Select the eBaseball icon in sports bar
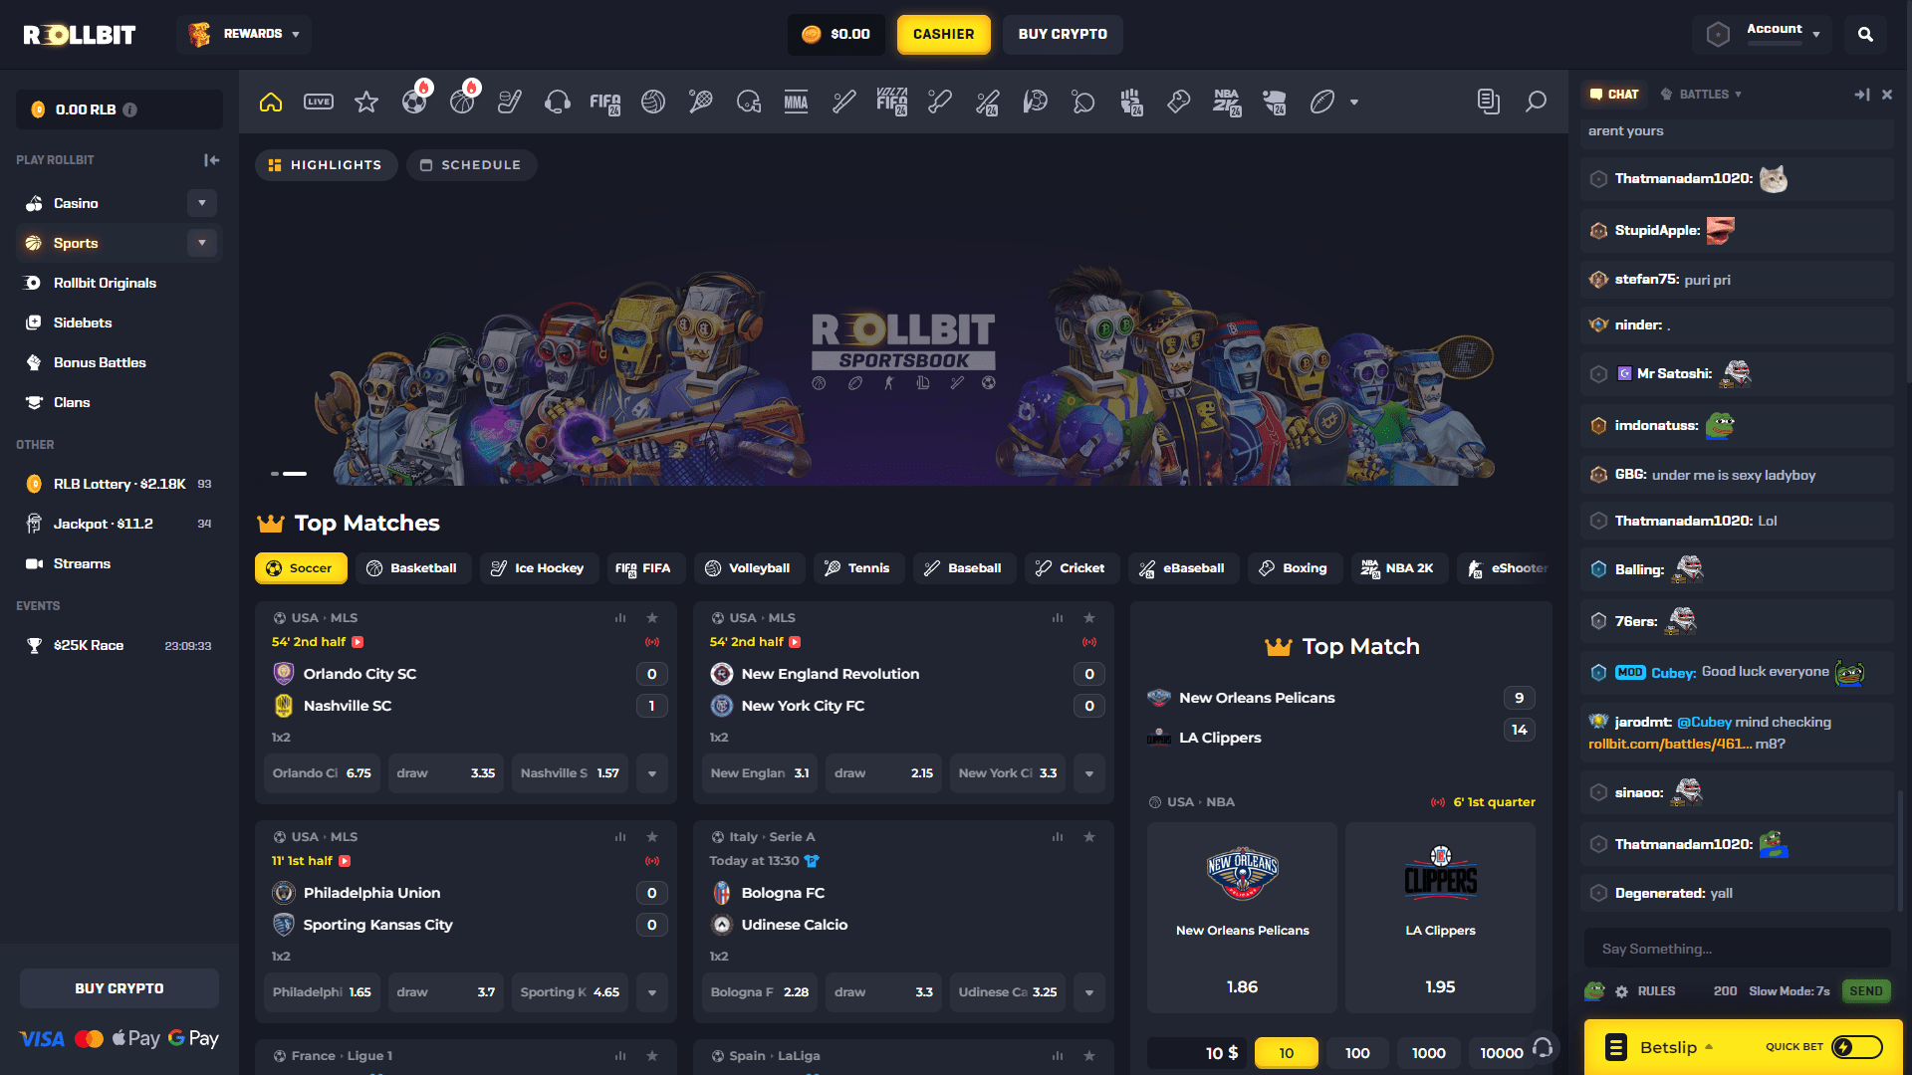The image size is (1912, 1075). click(x=986, y=102)
